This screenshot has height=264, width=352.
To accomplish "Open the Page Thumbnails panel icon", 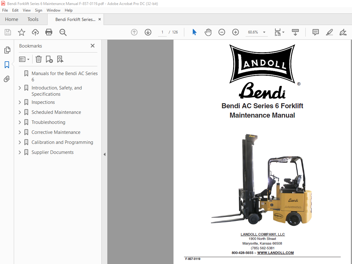I will click(7, 50).
